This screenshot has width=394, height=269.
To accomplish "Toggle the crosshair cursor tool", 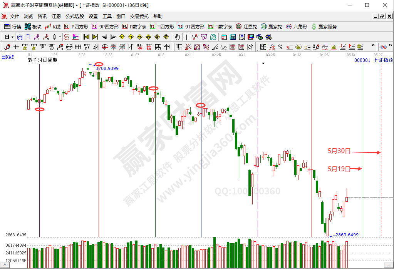I will (186, 37).
